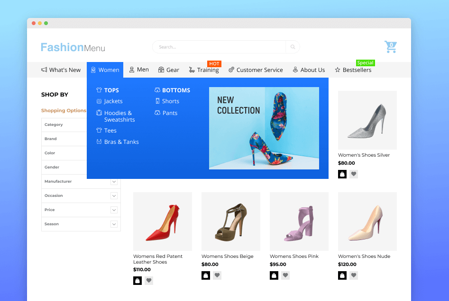Open the Gear menu
The image size is (449, 301).
tap(169, 70)
